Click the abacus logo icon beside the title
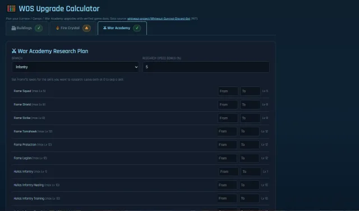The width and height of the screenshot is (359, 211). 11,8
